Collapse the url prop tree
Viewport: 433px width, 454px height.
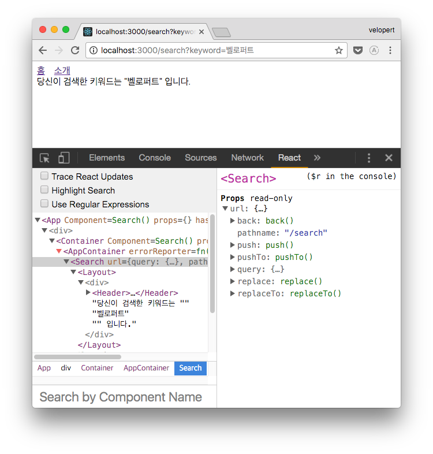tap(225, 209)
